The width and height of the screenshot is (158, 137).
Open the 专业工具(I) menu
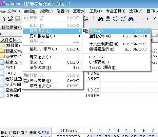(x=115, y=11)
